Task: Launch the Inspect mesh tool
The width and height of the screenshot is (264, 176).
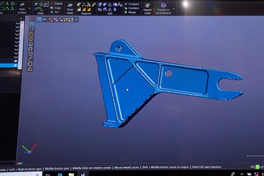Action: click(x=148, y=9)
